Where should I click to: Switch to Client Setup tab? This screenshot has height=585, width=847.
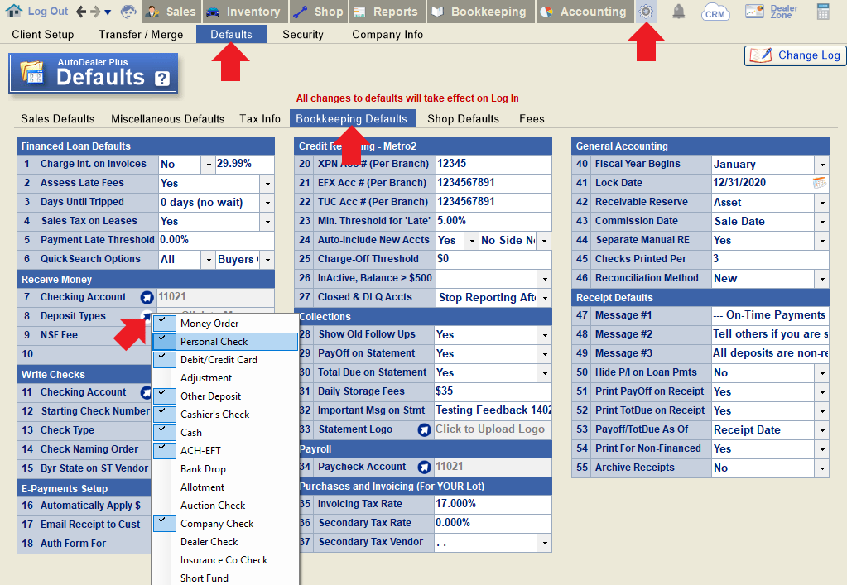tap(43, 35)
